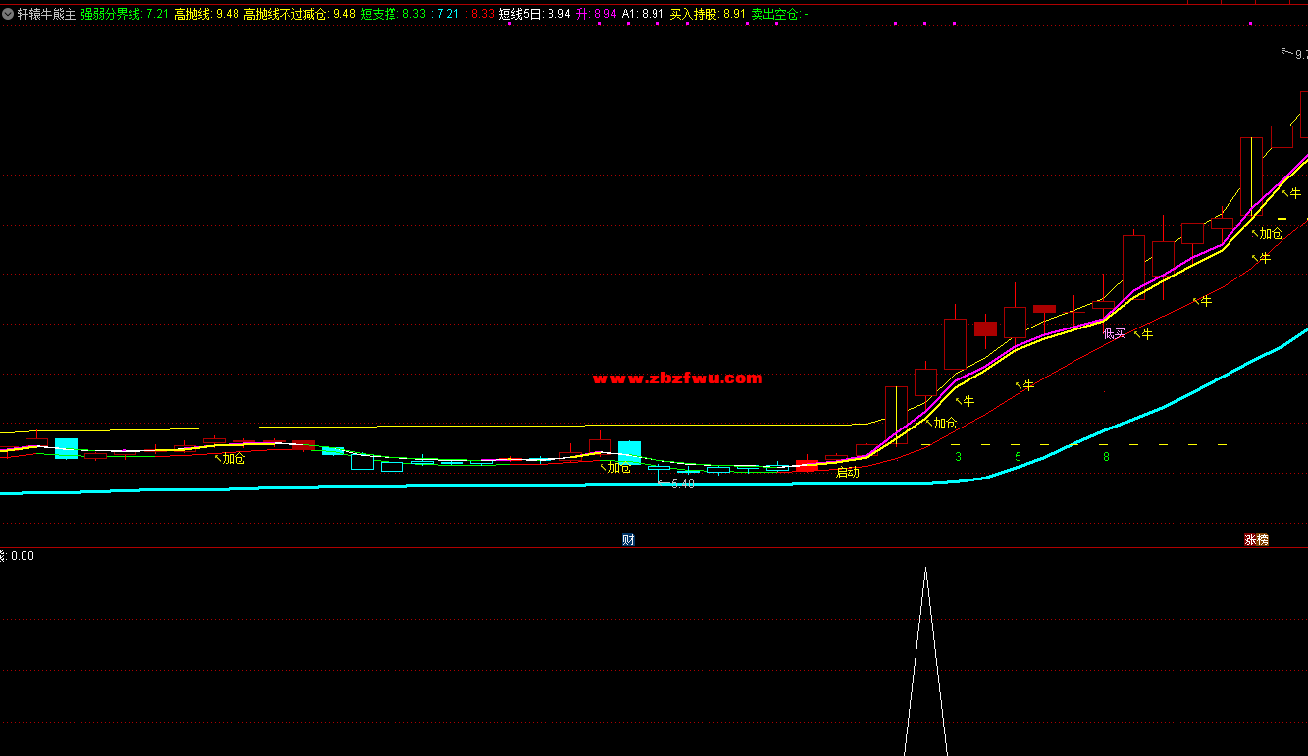Click the indicator settings circle icon beside 轩辕牛熊主

point(9,15)
